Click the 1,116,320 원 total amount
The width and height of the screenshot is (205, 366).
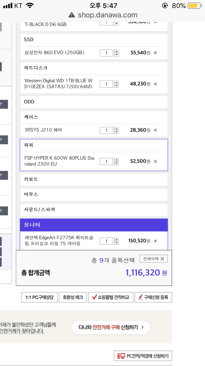pyautogui.click(x=146, y=273)
